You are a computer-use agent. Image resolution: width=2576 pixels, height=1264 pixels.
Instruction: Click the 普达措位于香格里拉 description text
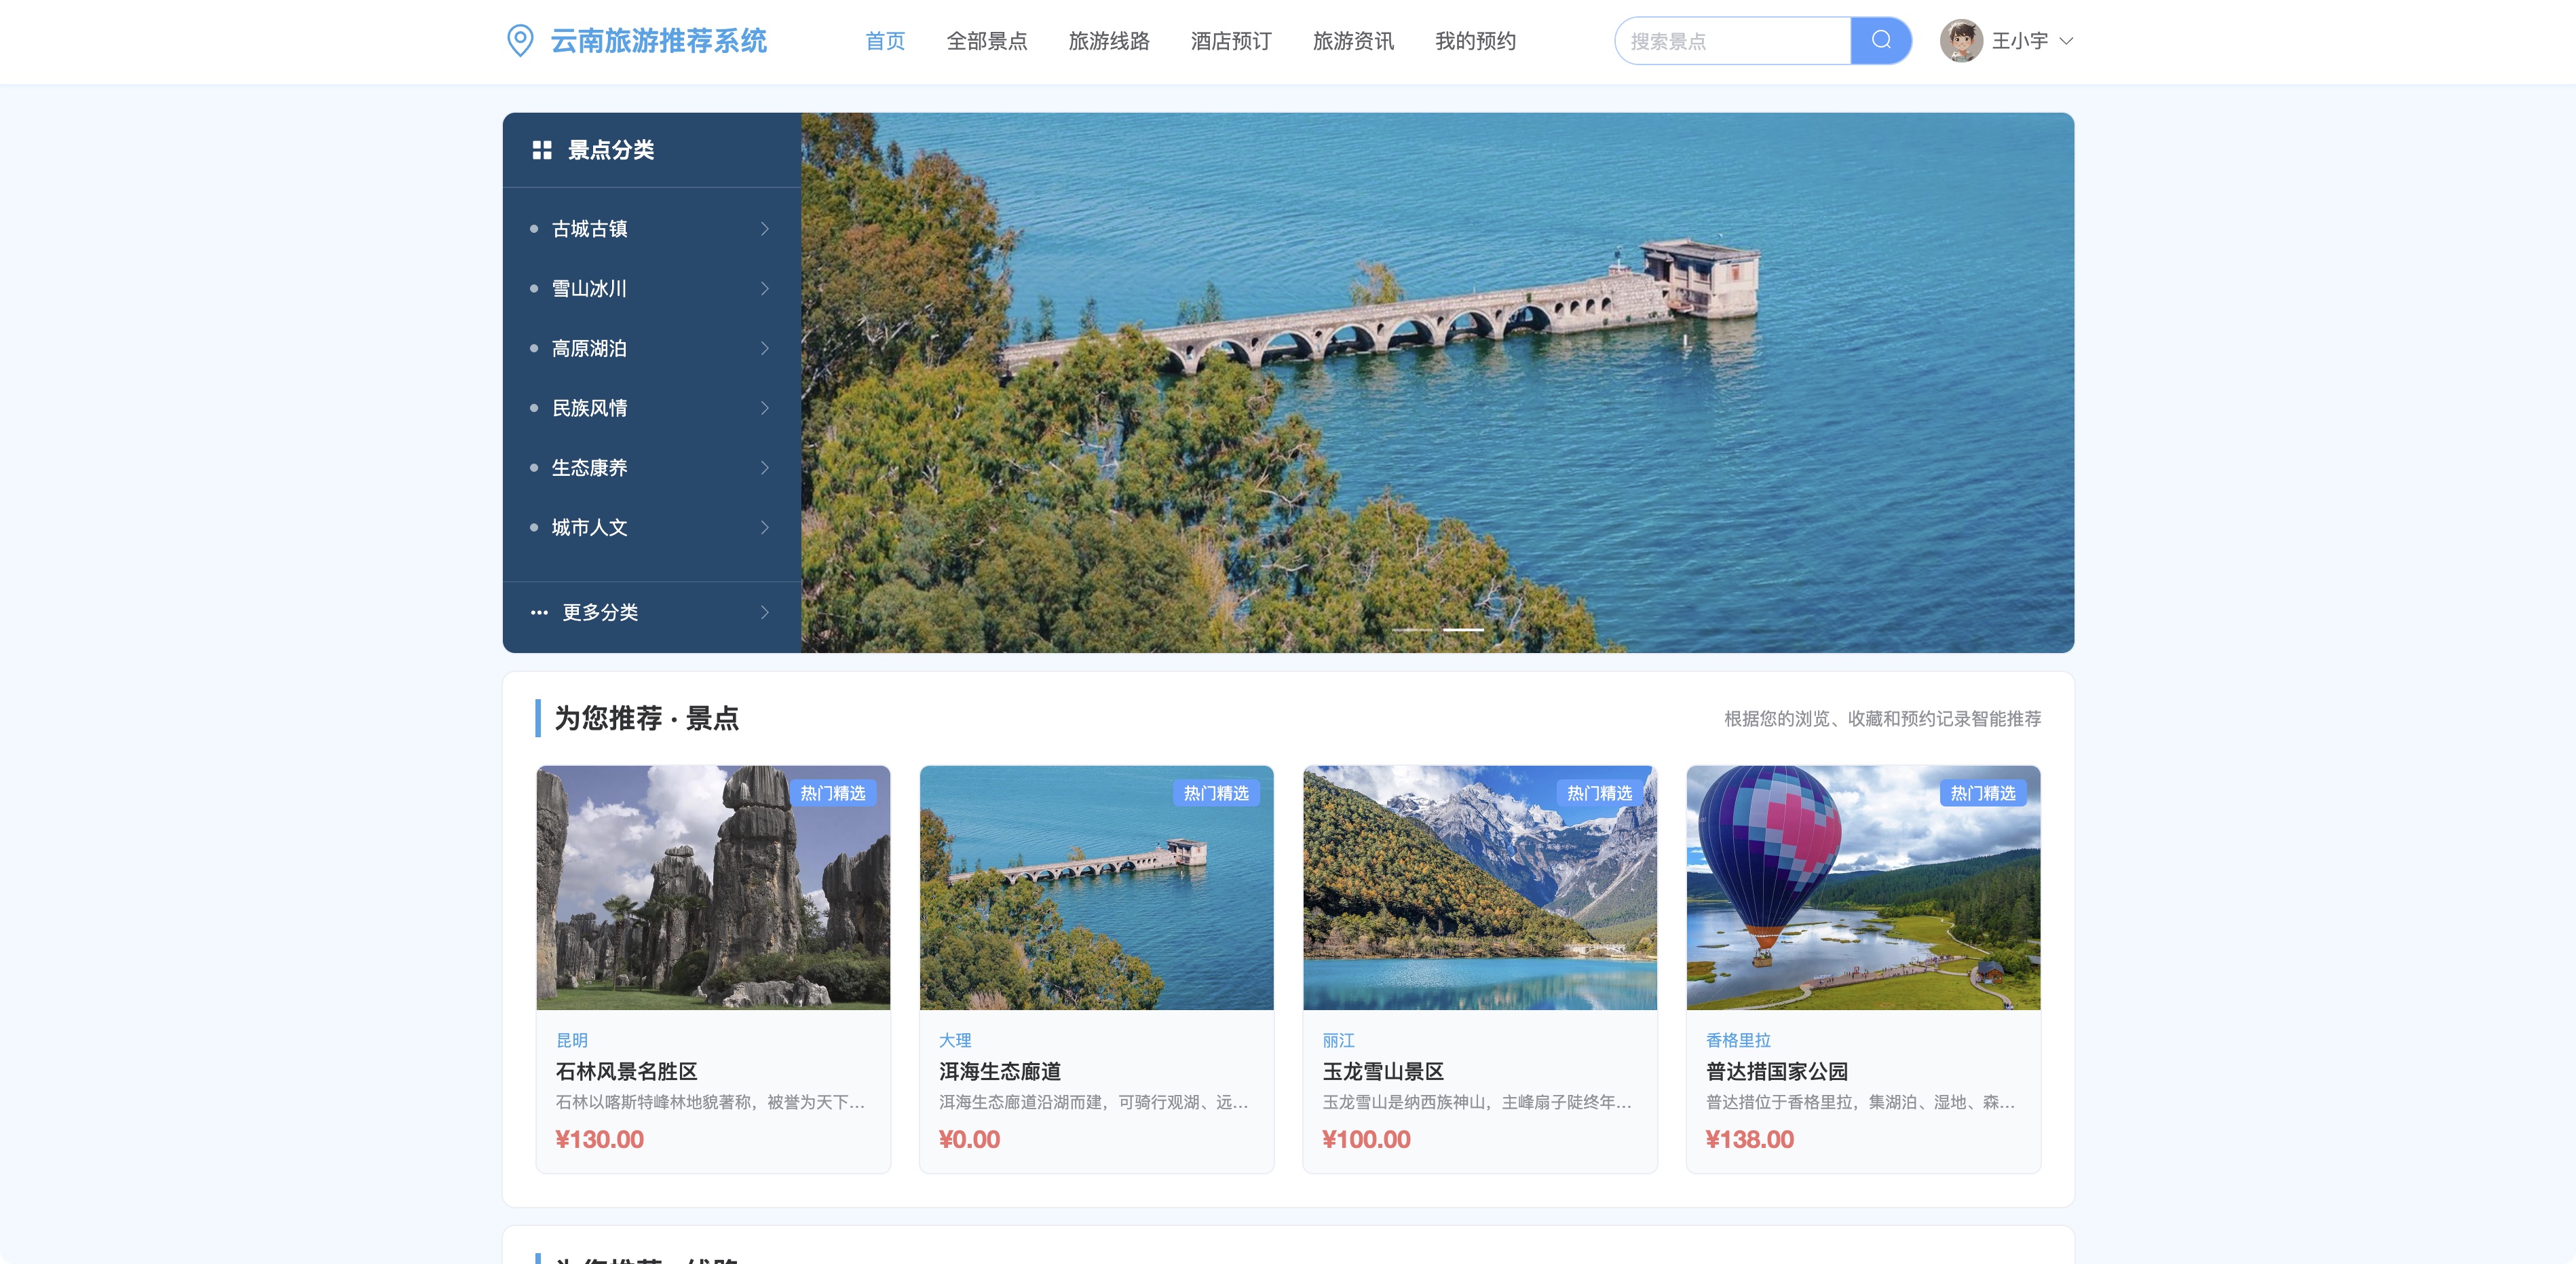(x=1861, y=1102)
